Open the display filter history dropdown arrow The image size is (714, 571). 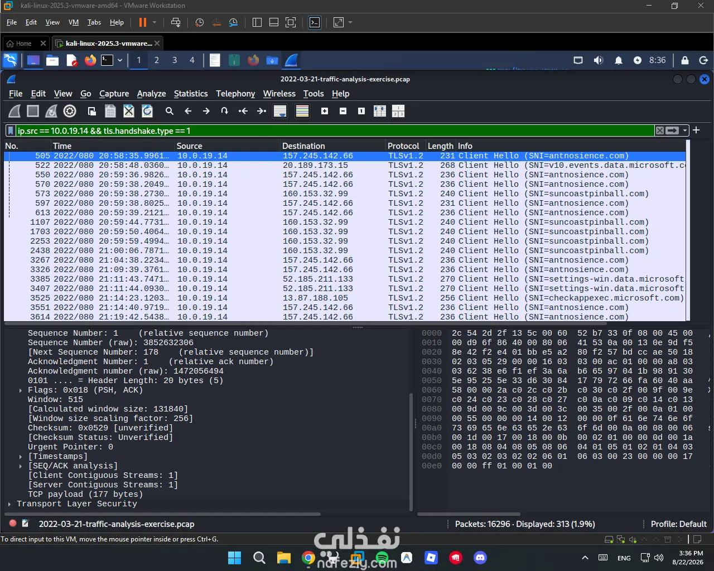click(685, 130)
